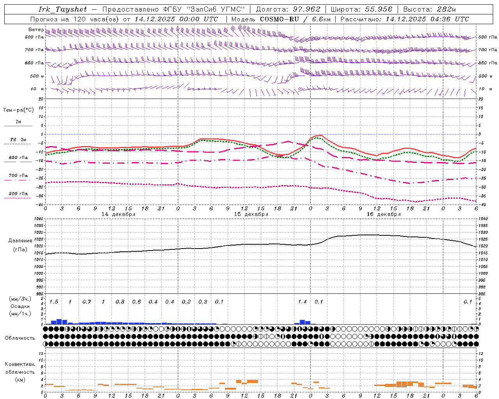Click the 'Долгота: 97.962' longitude value
Viewport: 499px width, 399px height.
[x=288, y=9]
